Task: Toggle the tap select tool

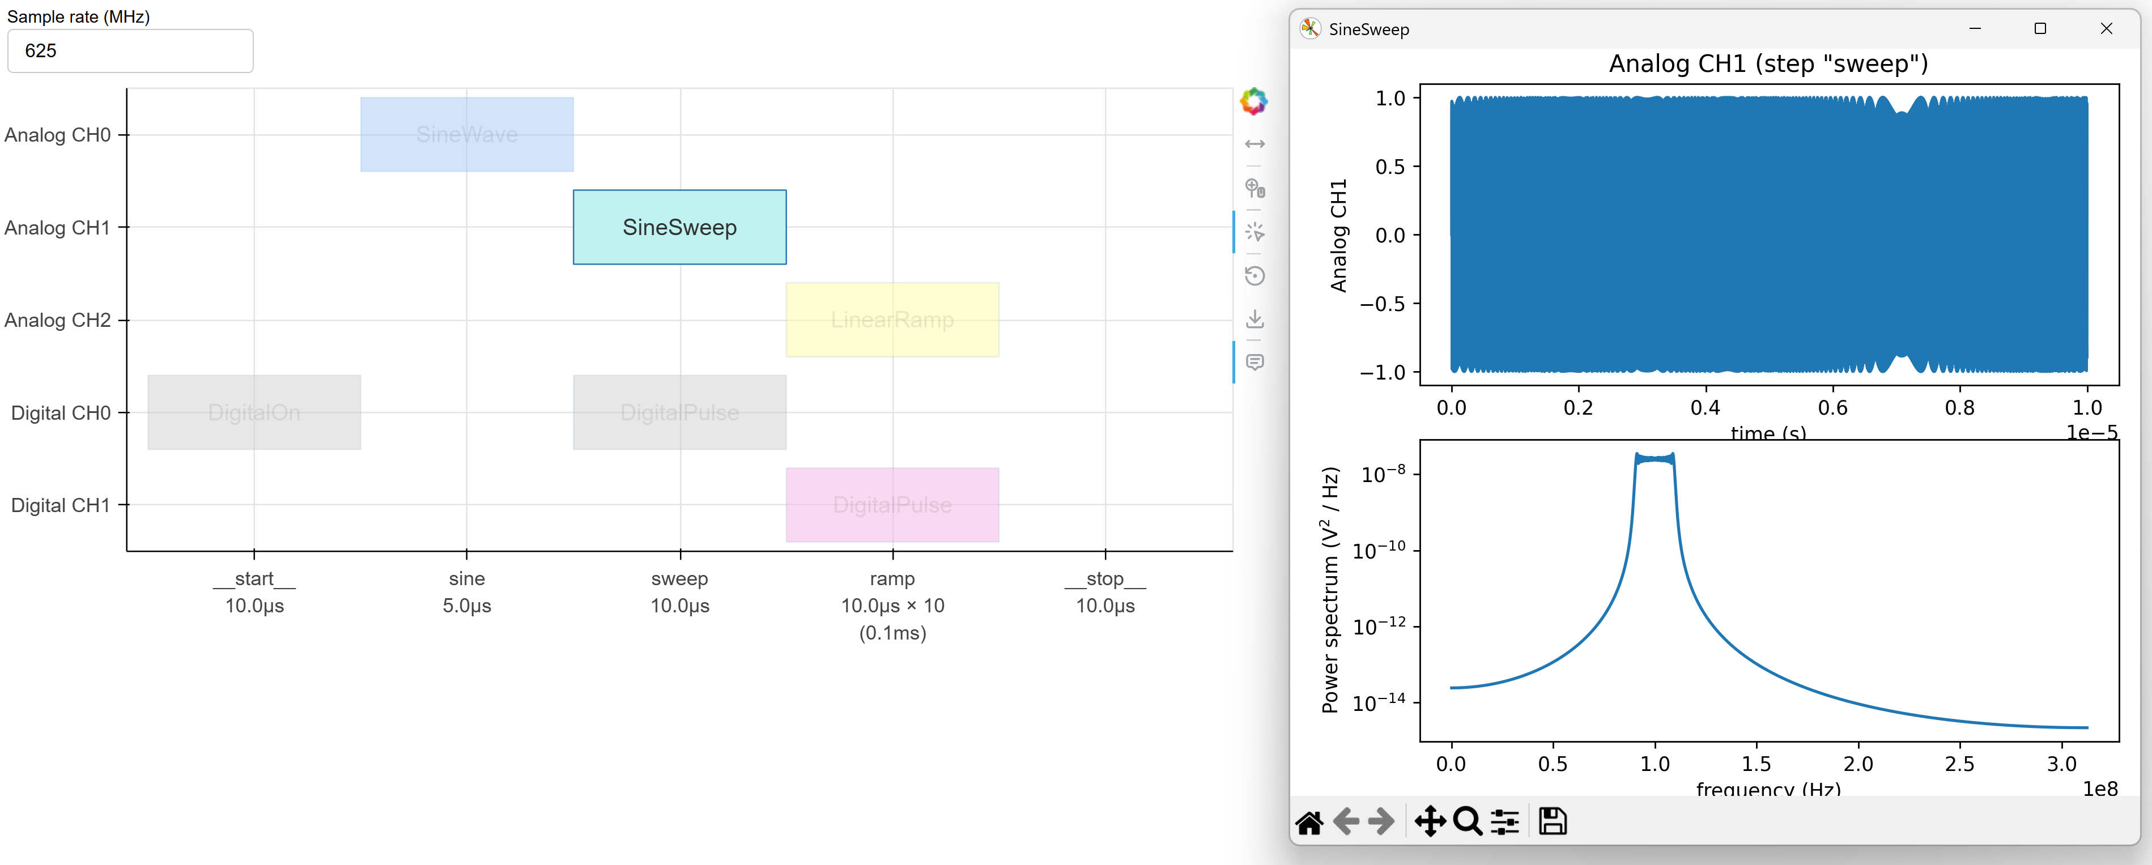Action: pyautogui.click(x=1255, y=231)
